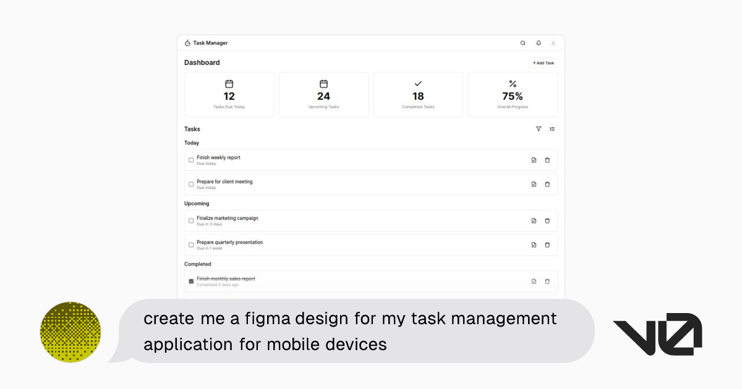Select the Dashboard heading

pyautogui.click(x=202, y=62)
